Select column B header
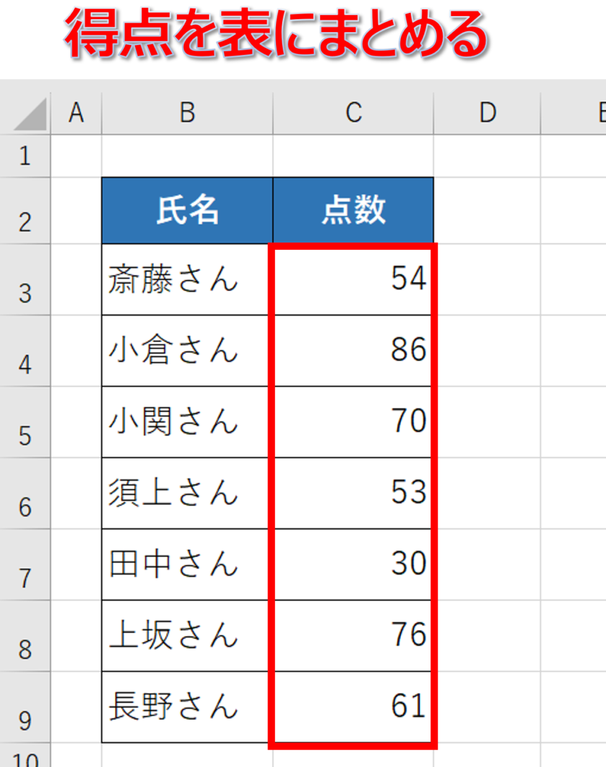 click(x=187, y=113)
